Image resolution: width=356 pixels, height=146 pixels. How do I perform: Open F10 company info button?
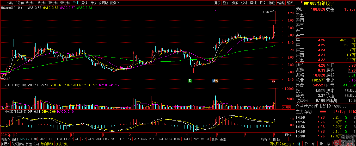[263, 3]
